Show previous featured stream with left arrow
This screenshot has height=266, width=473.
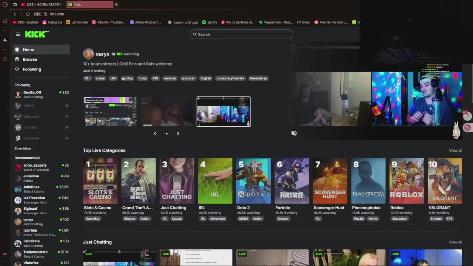click(x=155, y=133)
